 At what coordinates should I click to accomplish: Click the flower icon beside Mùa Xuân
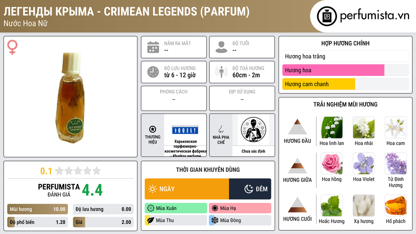coord(151,208)
